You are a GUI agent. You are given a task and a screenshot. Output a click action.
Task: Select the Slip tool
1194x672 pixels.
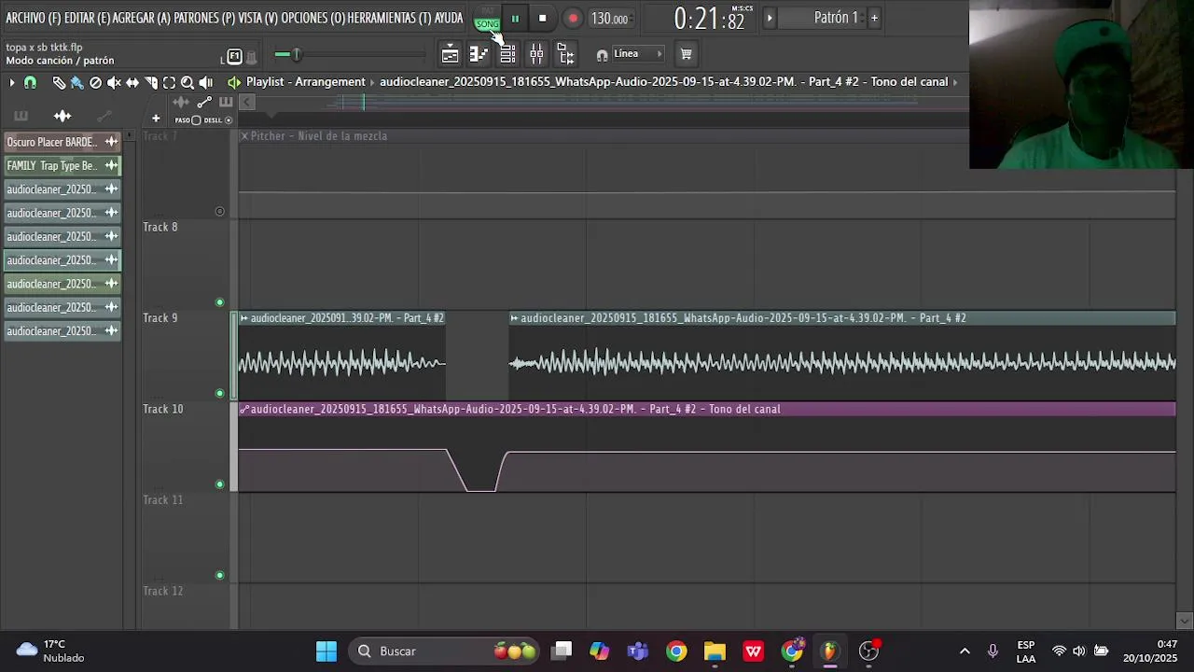coord(132,83)
